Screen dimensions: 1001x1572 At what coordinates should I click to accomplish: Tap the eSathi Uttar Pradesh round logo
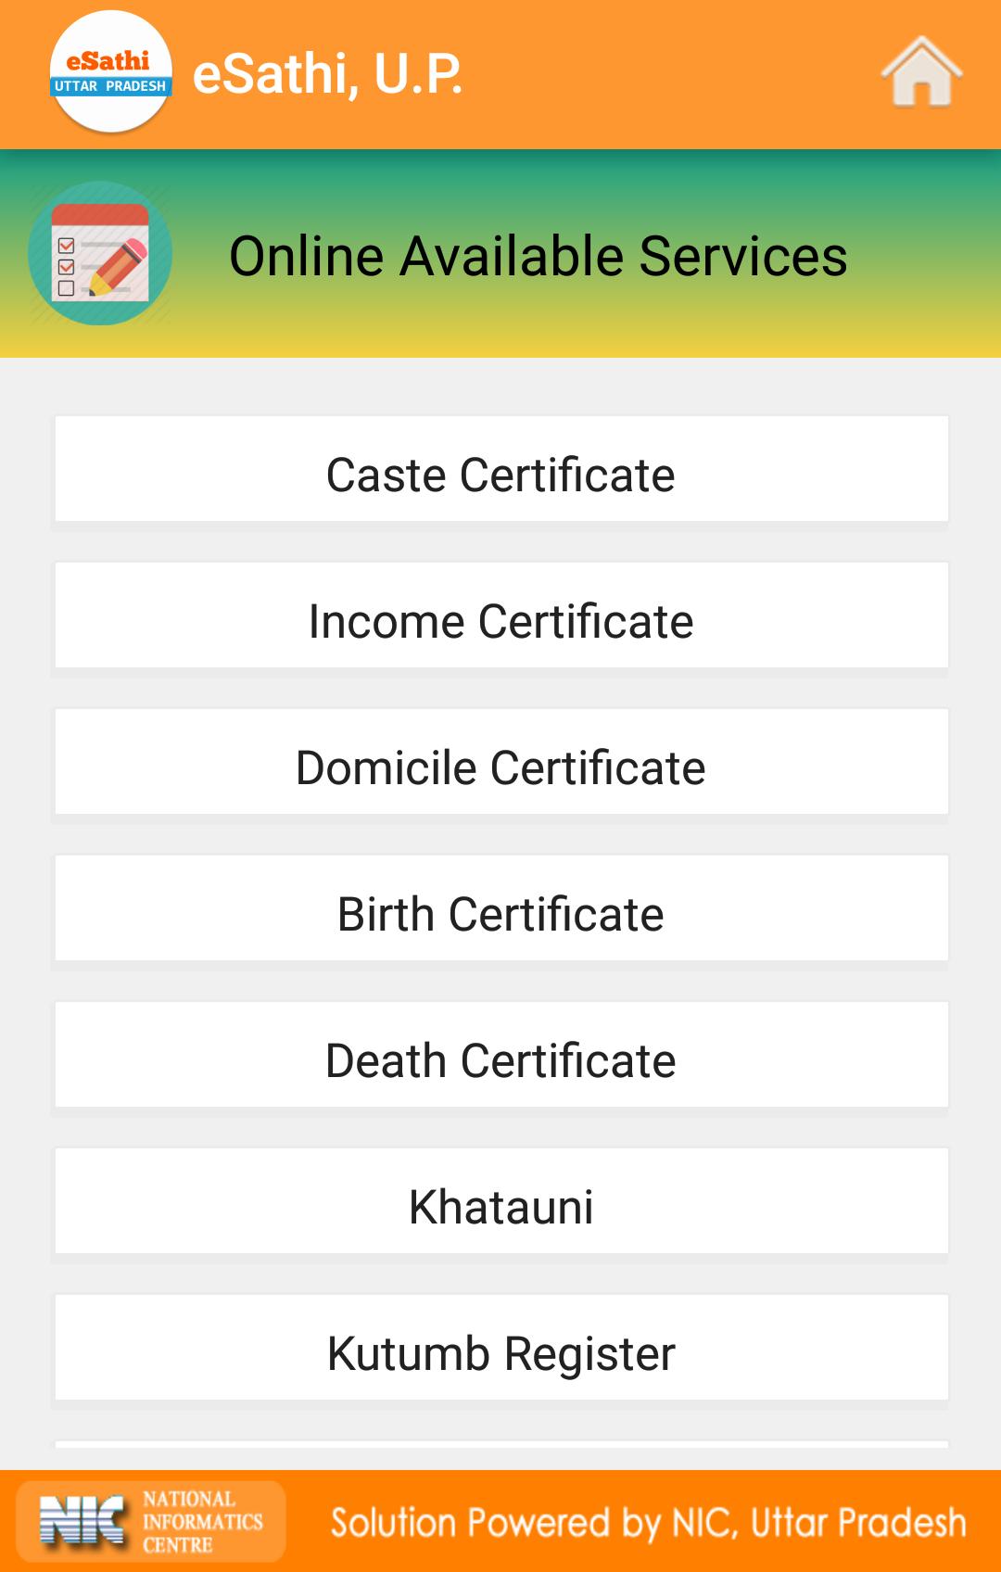tap(111, 72)
